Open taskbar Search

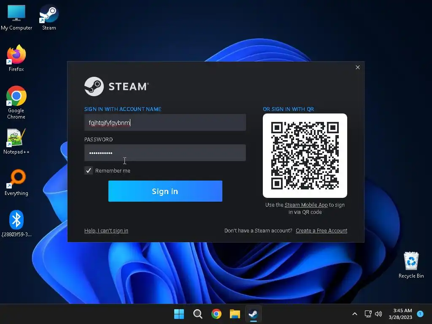(198, 314)
